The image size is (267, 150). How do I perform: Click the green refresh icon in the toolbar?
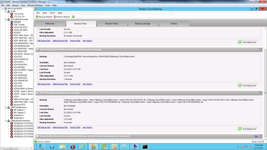click(x=73, y=17)
